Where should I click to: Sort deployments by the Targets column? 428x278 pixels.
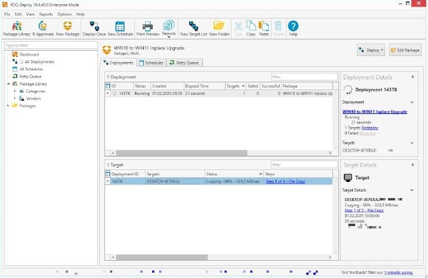point(236,86)
